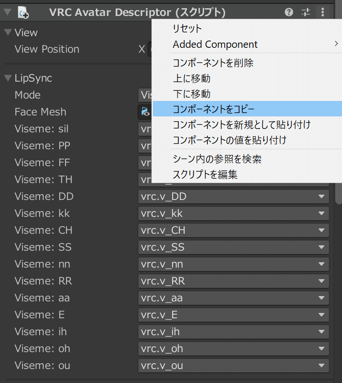The width and height of the screenshot is (342, 383).
Task: Open the Viseme: DD dropdown
Action: tap(233, 197)
